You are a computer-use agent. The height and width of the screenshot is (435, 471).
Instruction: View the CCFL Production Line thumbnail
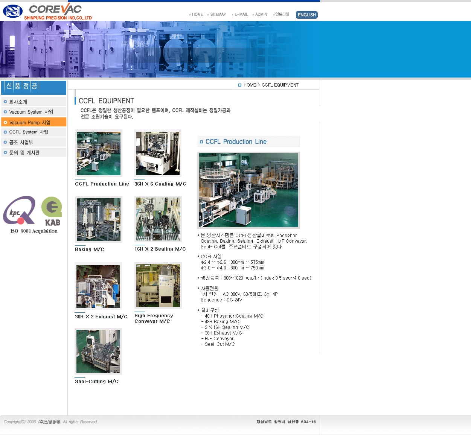(99, 154)
